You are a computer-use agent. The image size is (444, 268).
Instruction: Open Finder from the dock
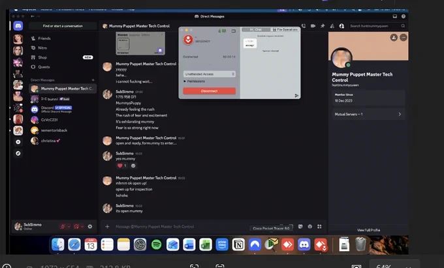tap(57, 245)
